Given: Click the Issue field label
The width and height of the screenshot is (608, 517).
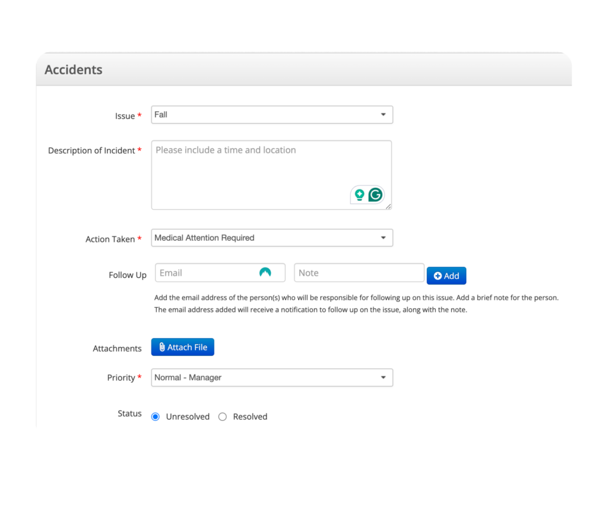Looking at the screenshot, I should (x=125, y=116).
